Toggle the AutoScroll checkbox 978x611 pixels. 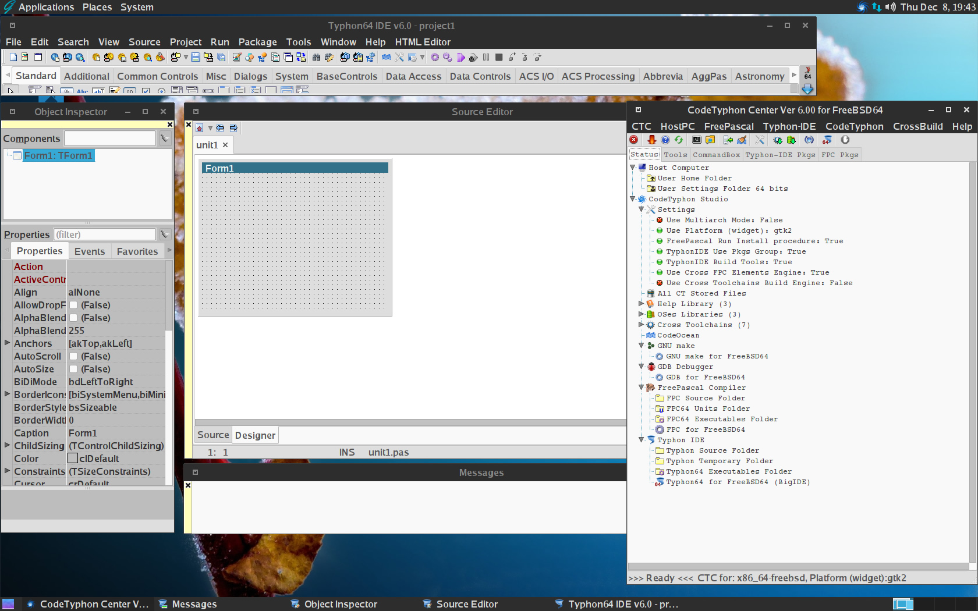click(x=73, y=356)
